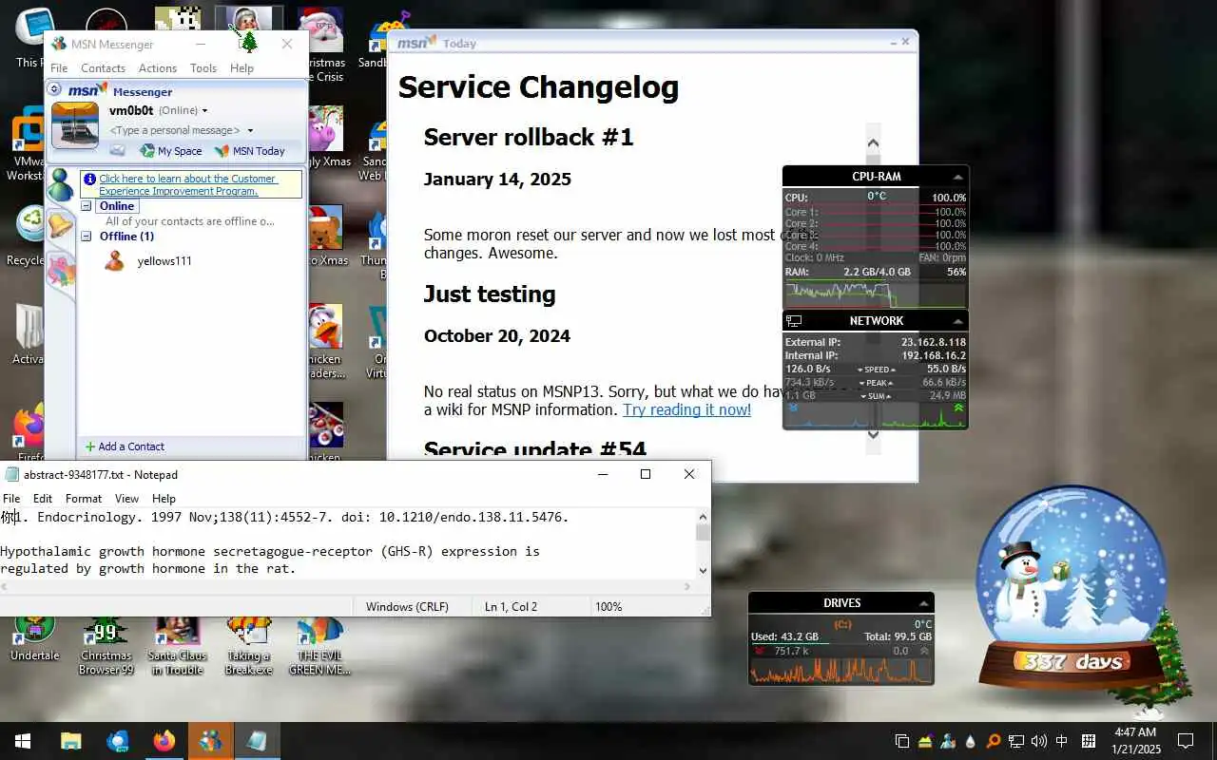Select contact yellows111
This screenshot has height=760, width=1217.
[164, 260]
